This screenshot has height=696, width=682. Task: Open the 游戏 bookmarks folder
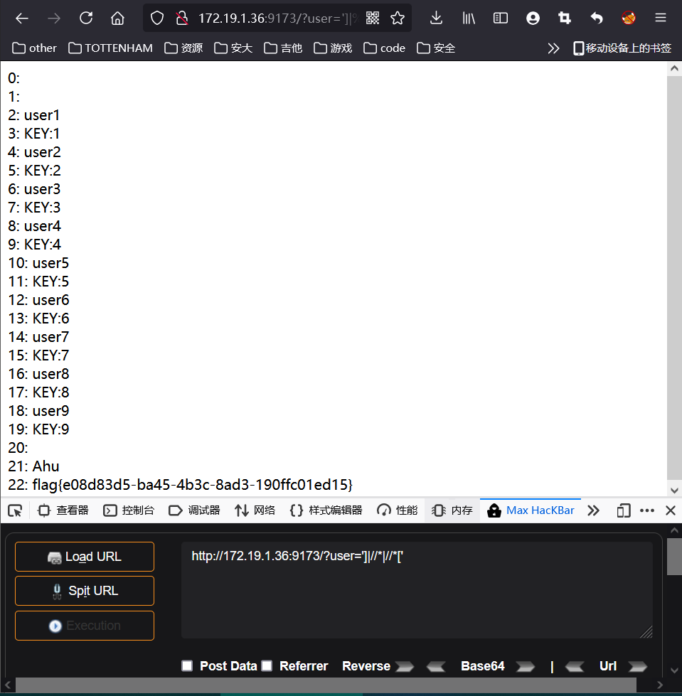(333, 48)
